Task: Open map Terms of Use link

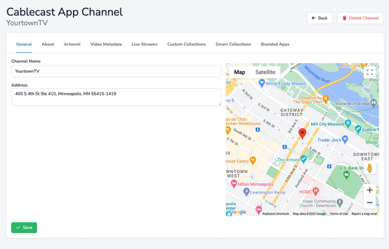Action: click(x=339, y=214)
